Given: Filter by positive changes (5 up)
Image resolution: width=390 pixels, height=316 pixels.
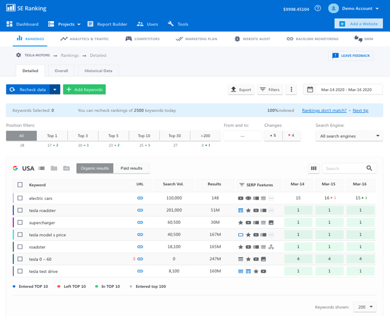Looking at the screenshot, I should point(273,136).
